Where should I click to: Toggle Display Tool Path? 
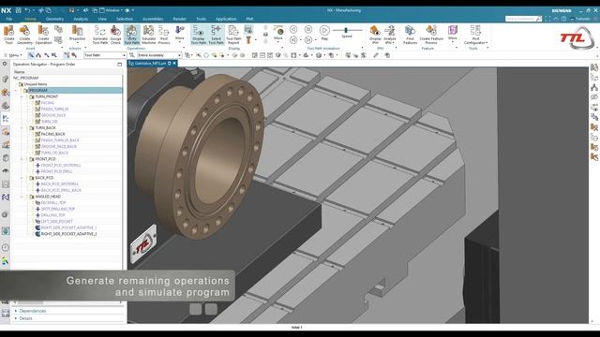coord(198,35)
